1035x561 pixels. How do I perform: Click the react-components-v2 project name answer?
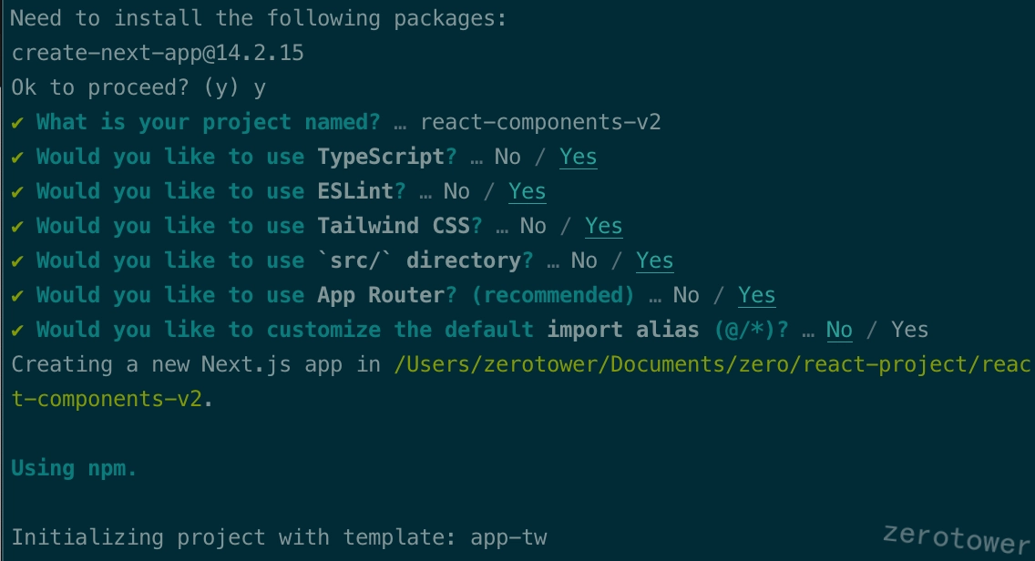click(540, 122)
